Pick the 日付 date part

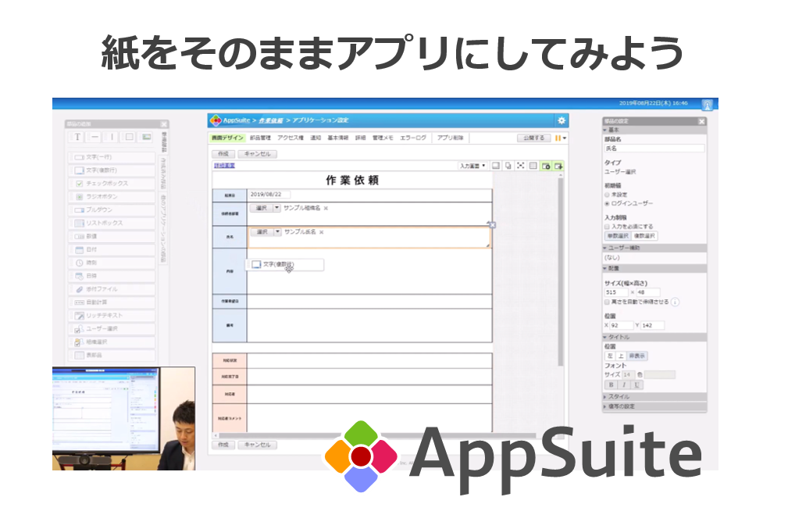[112, 249]
